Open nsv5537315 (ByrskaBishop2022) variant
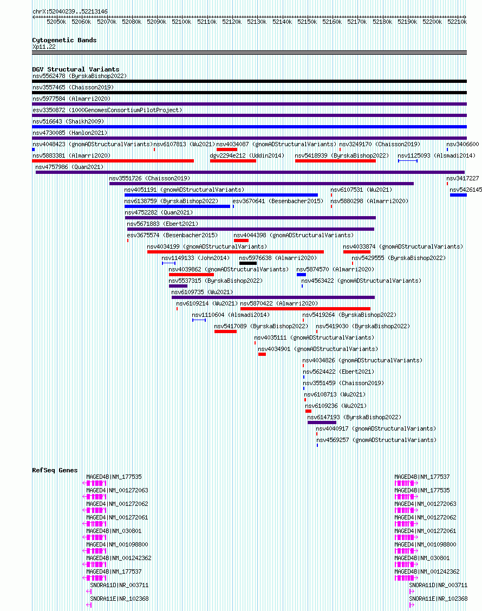 coord(216,281)
